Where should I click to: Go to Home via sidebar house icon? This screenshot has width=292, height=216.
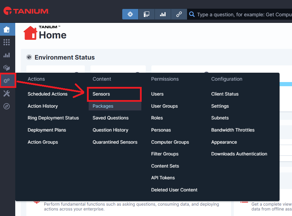coord(7,29)
